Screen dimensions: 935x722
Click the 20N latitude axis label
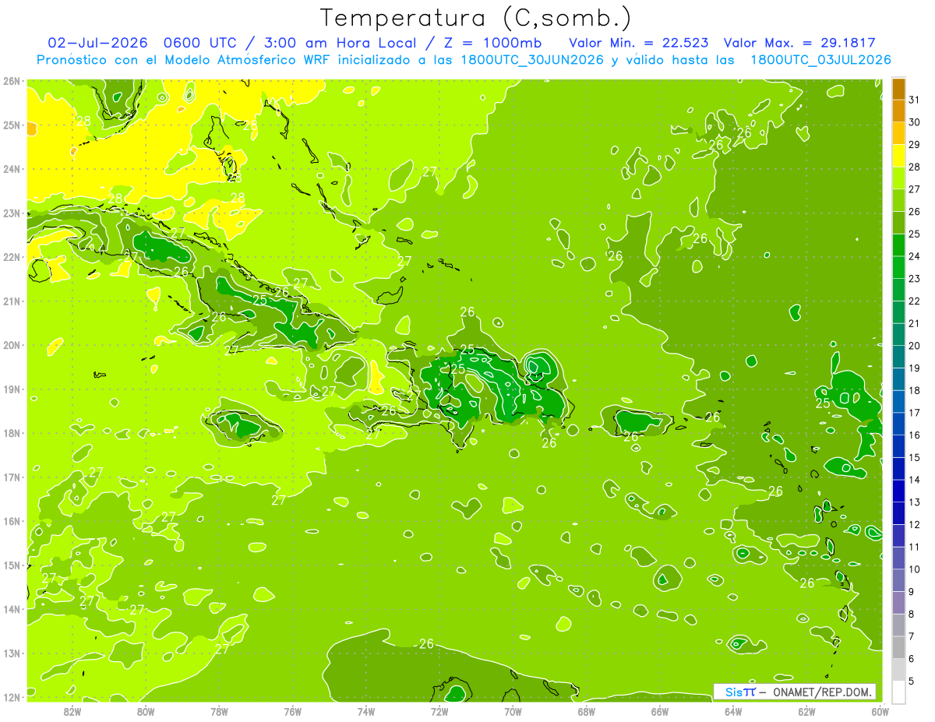point(12,345)
